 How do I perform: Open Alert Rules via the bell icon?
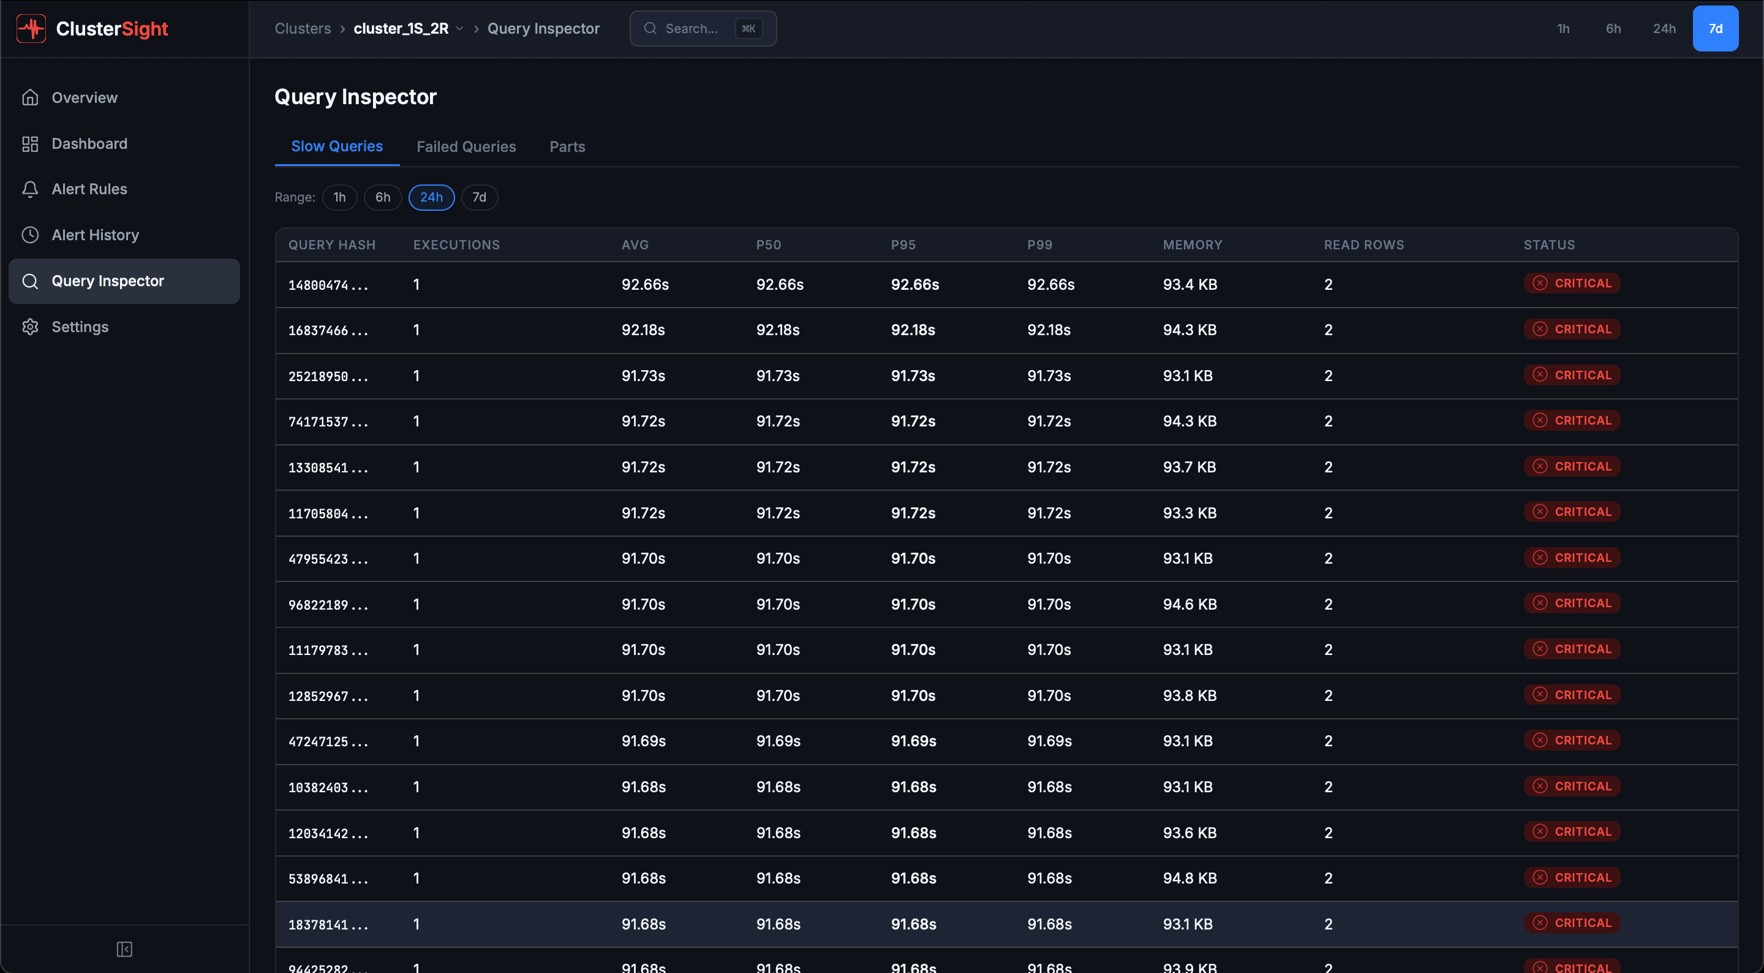31,189
